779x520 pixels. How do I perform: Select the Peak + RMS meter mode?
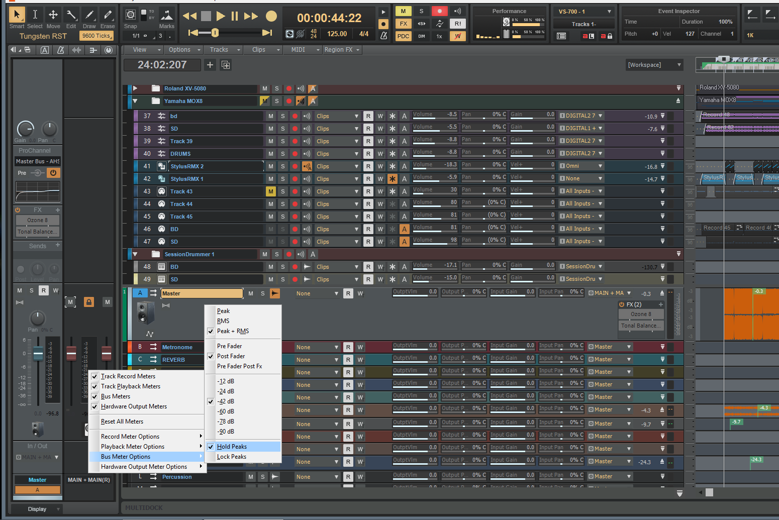tap(243, 331)
